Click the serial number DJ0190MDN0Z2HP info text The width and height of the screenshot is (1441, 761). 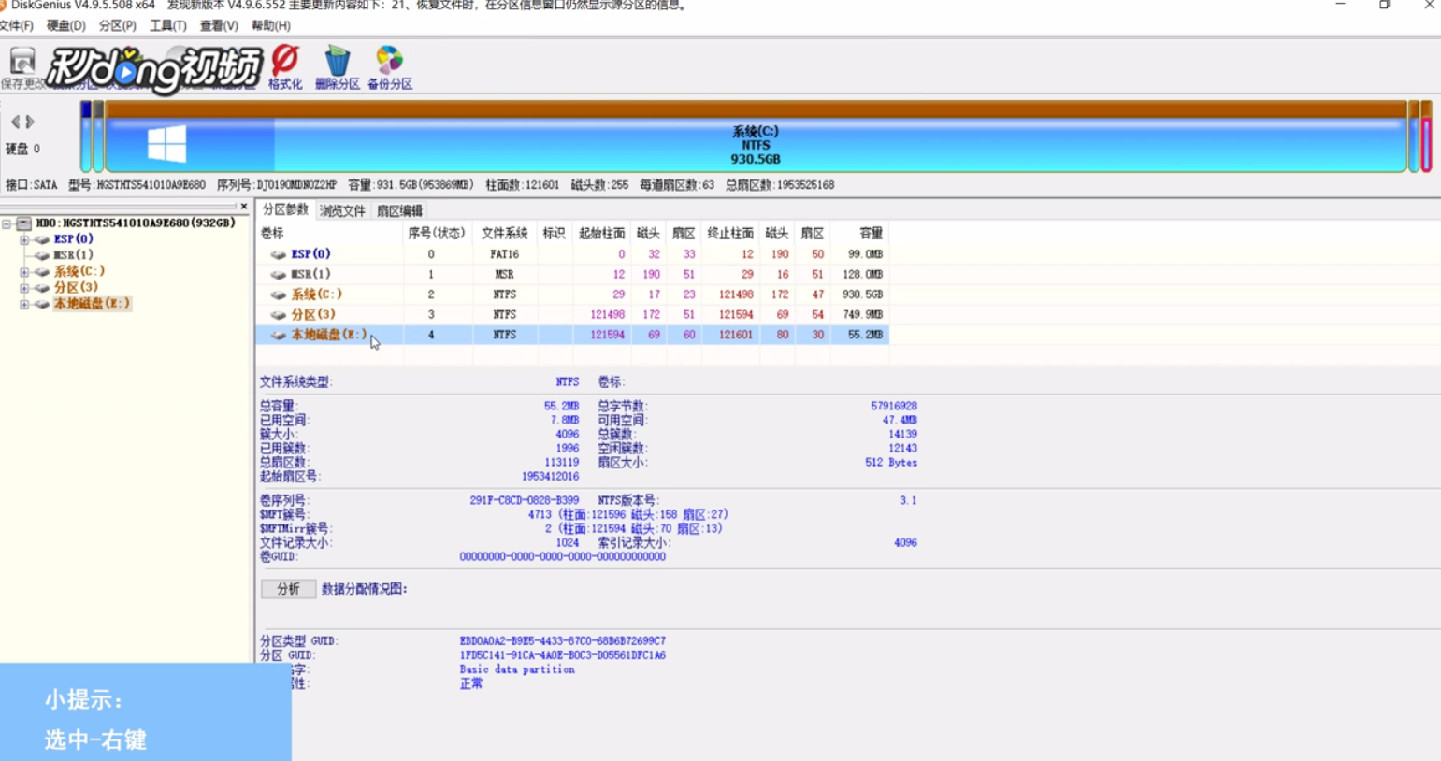[277, 185]
